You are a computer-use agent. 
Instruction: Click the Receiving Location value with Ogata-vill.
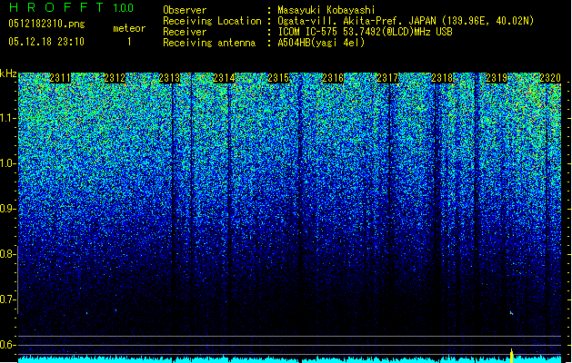406,21
